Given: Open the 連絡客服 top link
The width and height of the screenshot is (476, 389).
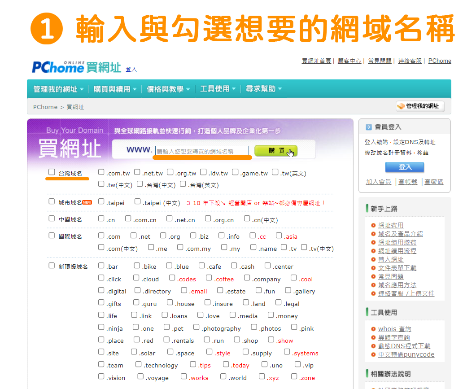Looking at the screenshot, I should click(410, 61).
